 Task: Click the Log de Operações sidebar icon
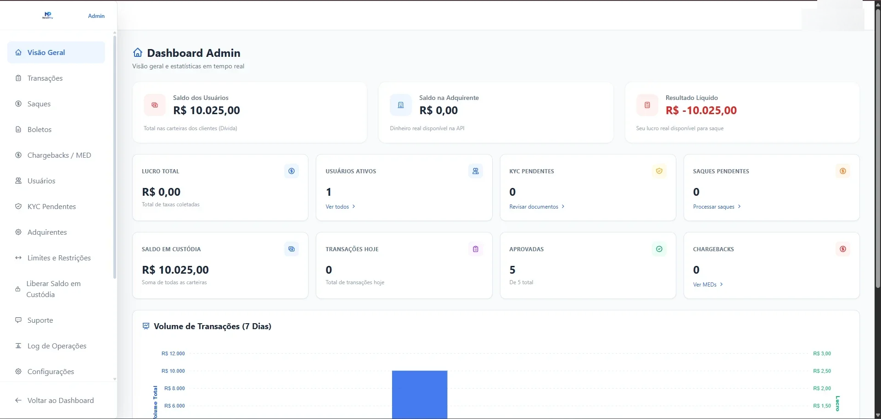coord(18,346)
